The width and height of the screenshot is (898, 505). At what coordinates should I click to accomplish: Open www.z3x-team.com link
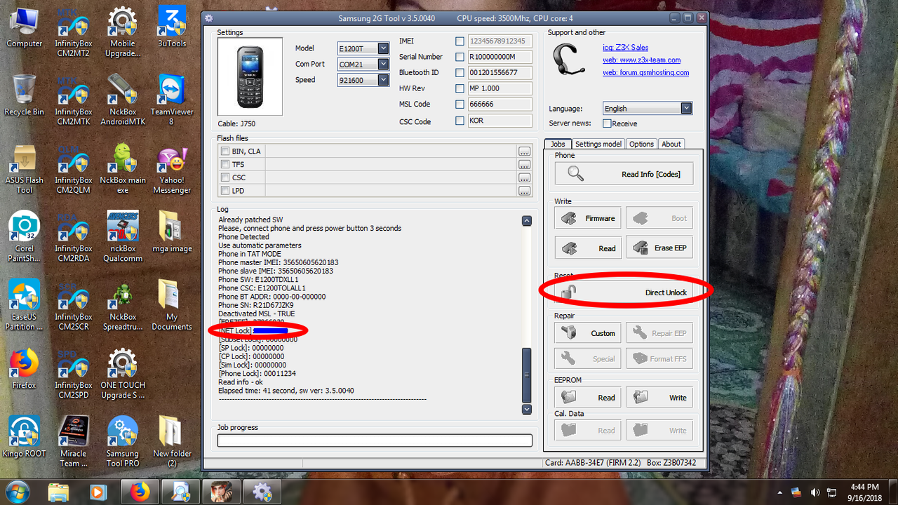(x=641, y=60)
